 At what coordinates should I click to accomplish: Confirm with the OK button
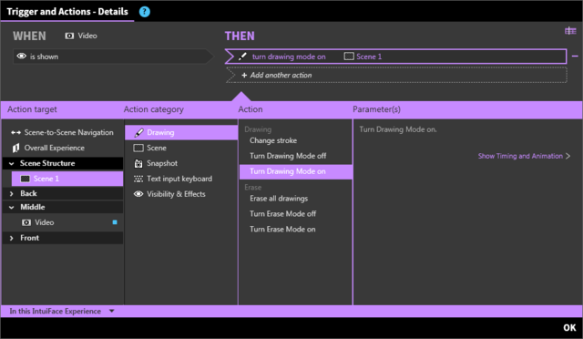(x=569, y=328)
